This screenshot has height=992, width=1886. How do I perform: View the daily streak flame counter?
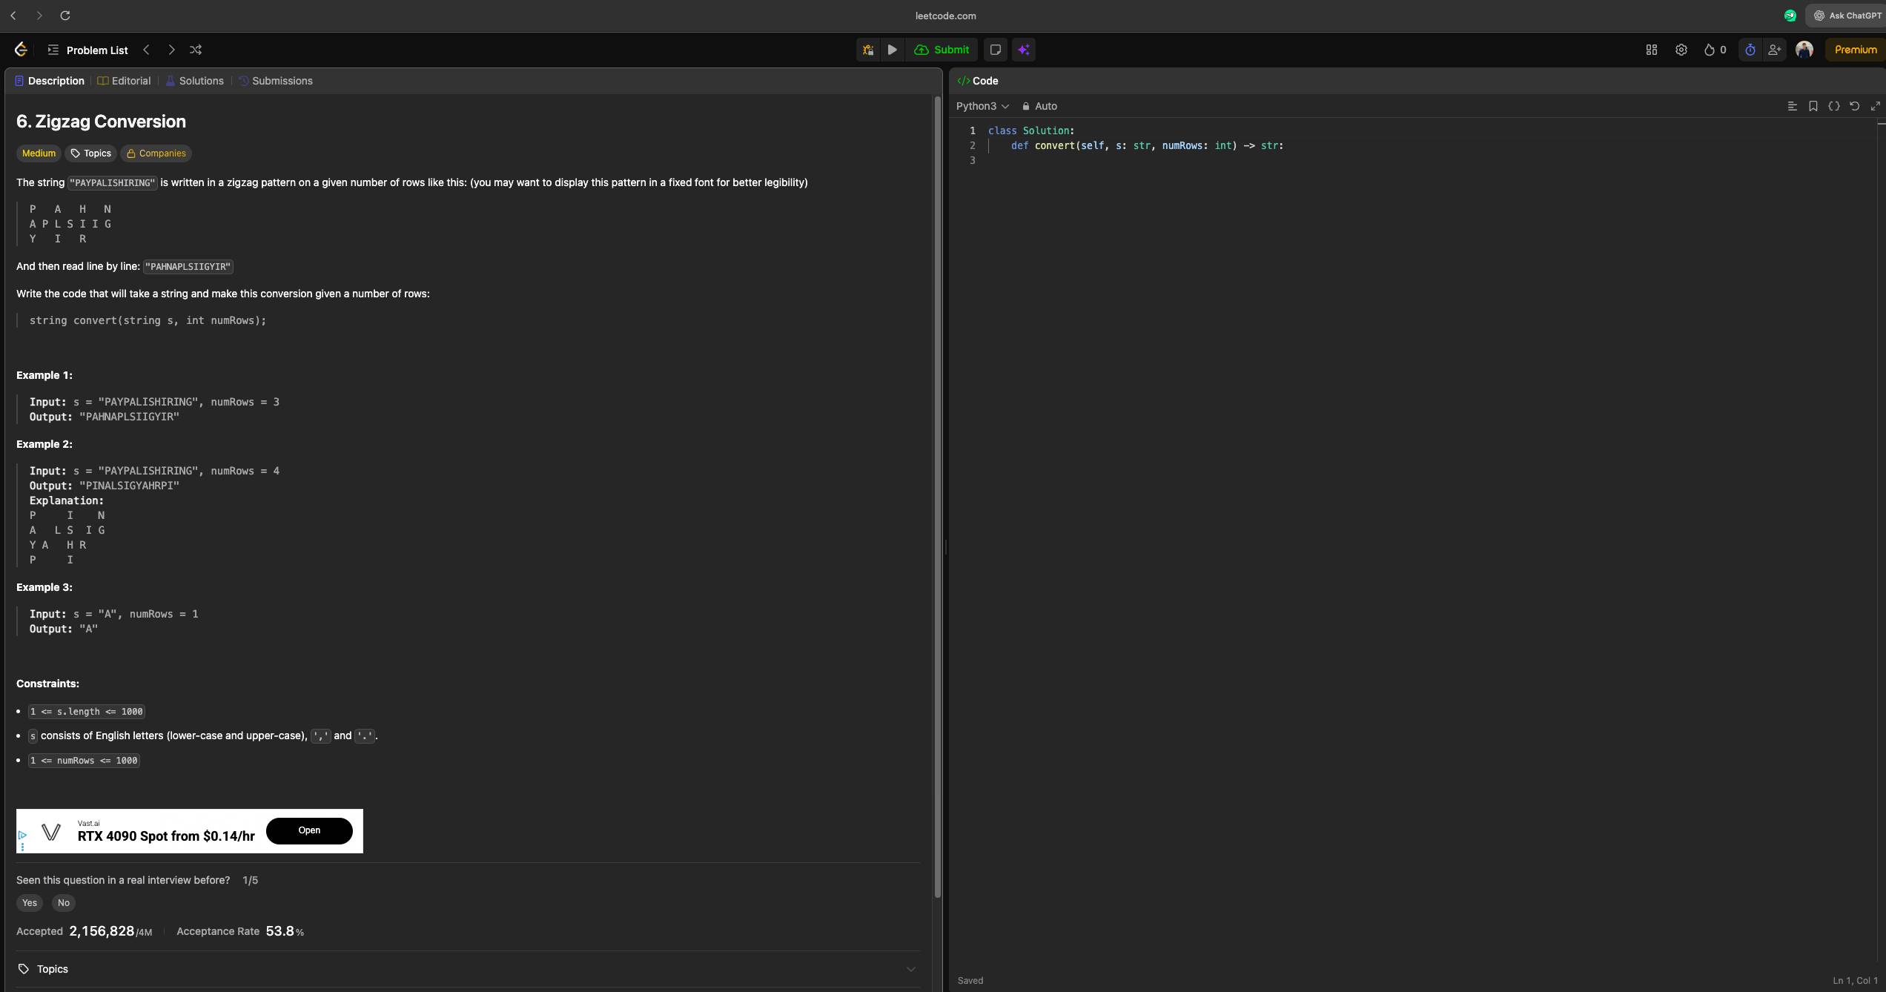pyautogui.click(x=1714, y=50)
